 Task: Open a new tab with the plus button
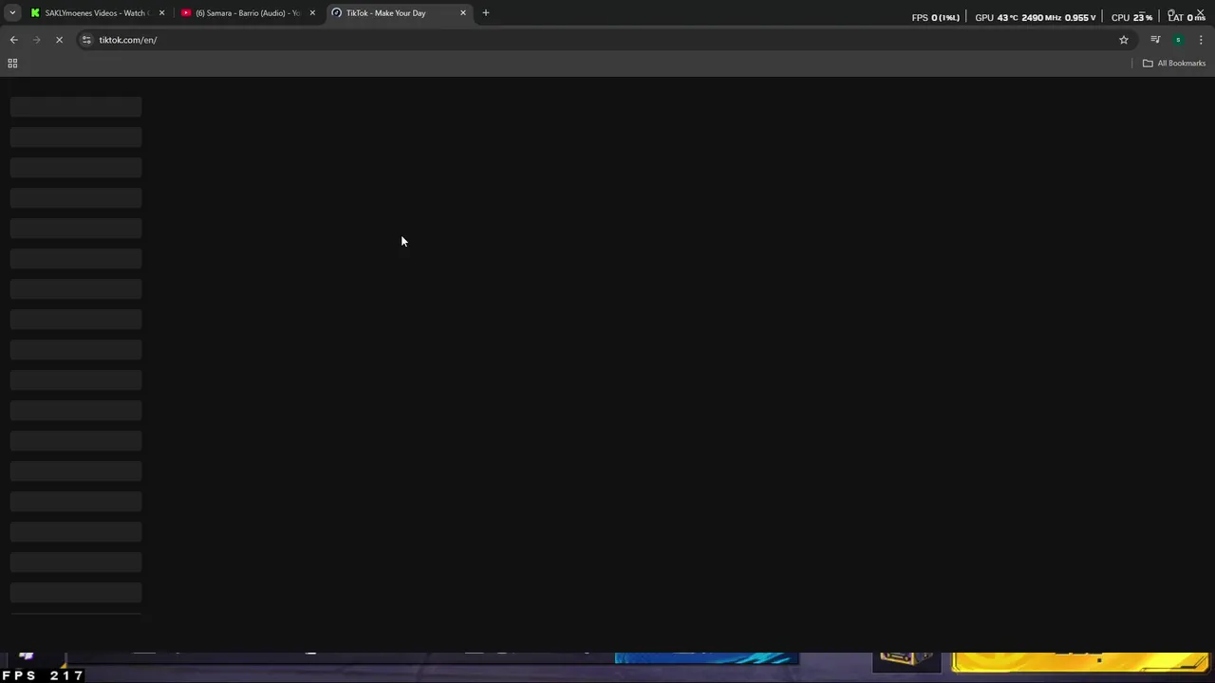tap(486, 13)
